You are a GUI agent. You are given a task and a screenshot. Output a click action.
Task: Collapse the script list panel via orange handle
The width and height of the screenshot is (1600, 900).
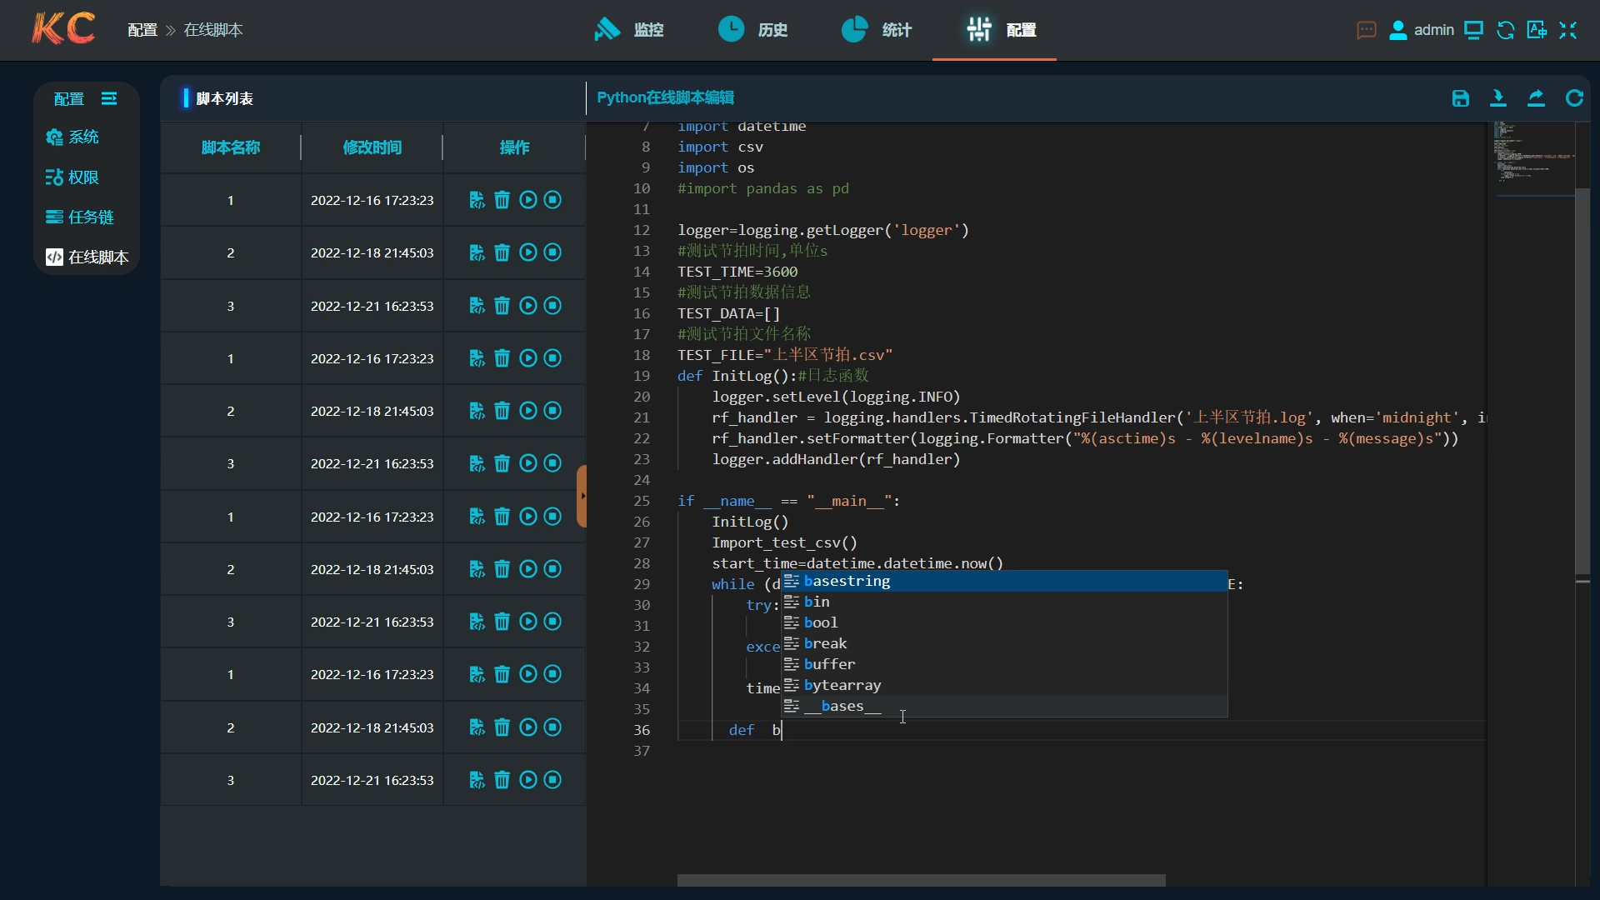pos(582,496)
